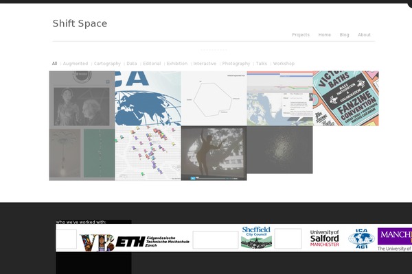Image resolution: width=412 pixels, height=274 pixels.
Task: Open the Victoria Baths Fanzine Convention thumbnail
Action: click(x=346, y=99)
